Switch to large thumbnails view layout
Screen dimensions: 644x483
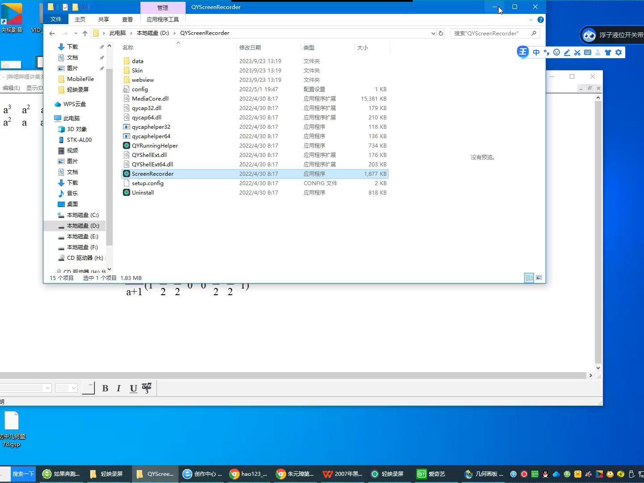coord(539,278)
